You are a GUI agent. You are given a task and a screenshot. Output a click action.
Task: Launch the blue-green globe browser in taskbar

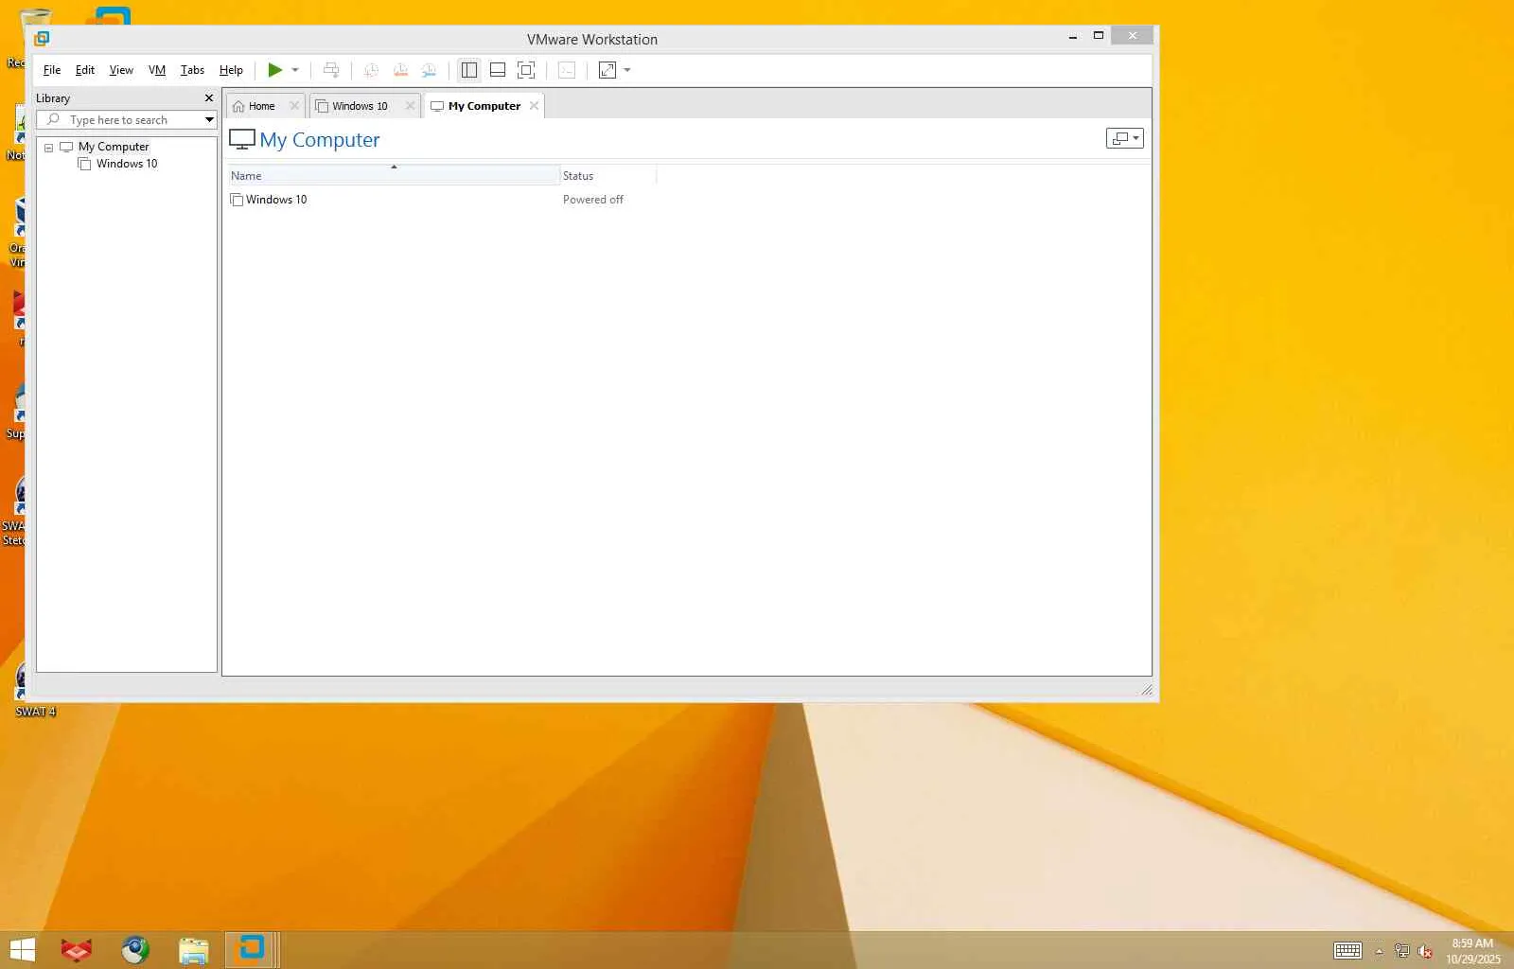[x=135, y=949]
